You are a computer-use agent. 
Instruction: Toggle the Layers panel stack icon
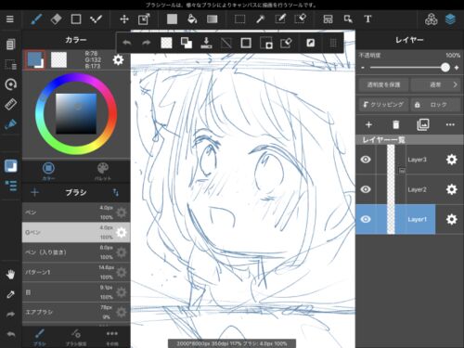(450, 19)
